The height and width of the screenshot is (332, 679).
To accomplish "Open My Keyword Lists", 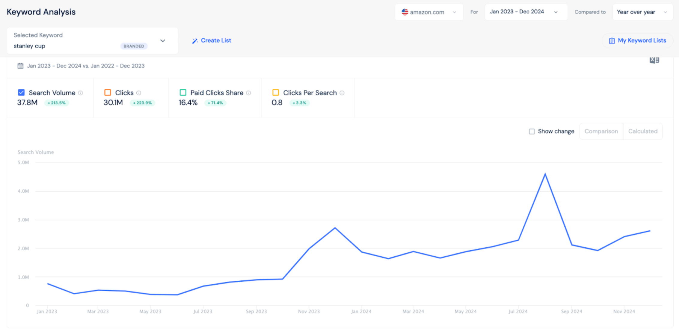I will 638,41.
